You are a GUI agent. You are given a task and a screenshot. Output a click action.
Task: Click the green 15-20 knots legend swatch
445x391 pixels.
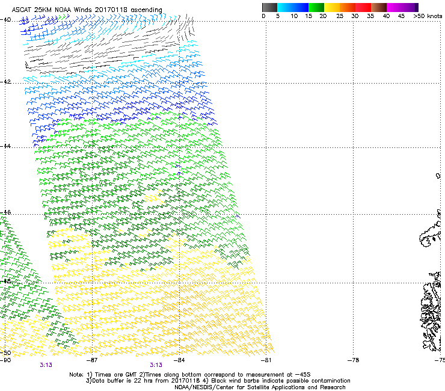316,7
